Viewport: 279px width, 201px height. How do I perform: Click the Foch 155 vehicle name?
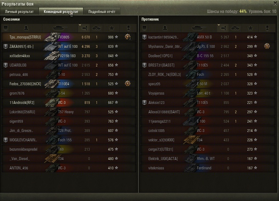click(65, 140)
